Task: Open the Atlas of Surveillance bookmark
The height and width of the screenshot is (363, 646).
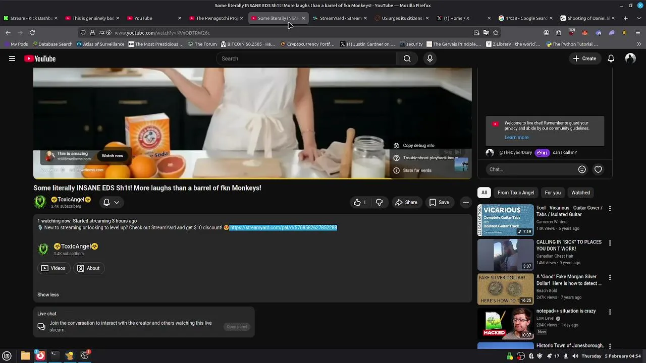Action: click(x=100, y=44)
